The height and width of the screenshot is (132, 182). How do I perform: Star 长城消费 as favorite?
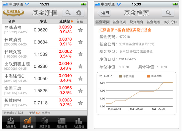point(80,42)
